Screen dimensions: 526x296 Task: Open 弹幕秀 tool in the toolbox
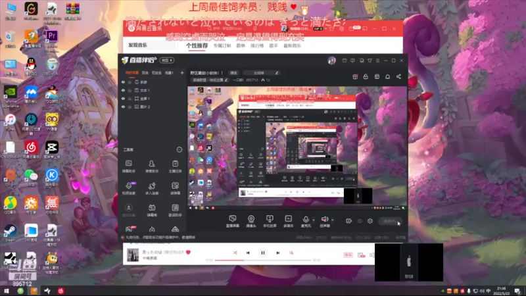152,210
